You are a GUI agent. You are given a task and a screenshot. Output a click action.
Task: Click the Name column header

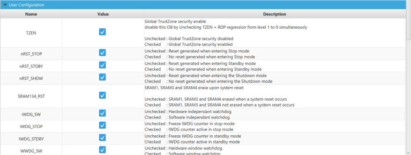point(31,14)
